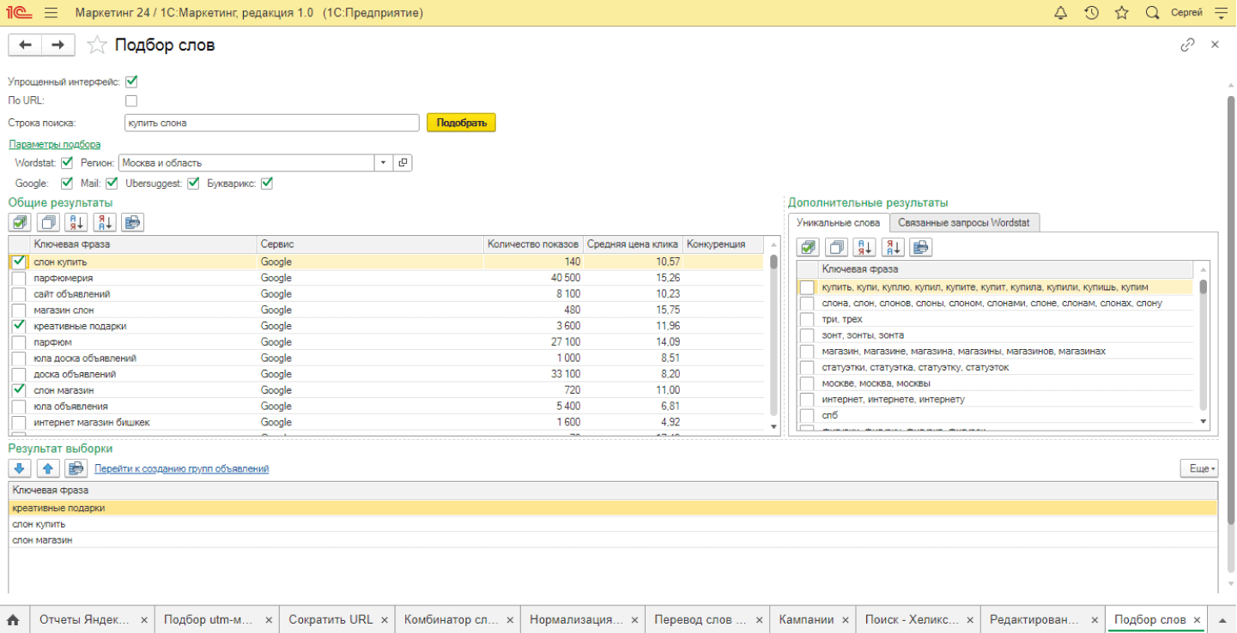Uncheck all rows in Общие результаты toolbar
The height and width of the screenshot is (633, 1237).
49,222
